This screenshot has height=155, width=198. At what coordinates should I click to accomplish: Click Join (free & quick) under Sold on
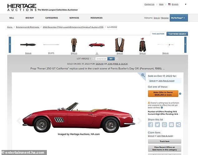[166, 81]
